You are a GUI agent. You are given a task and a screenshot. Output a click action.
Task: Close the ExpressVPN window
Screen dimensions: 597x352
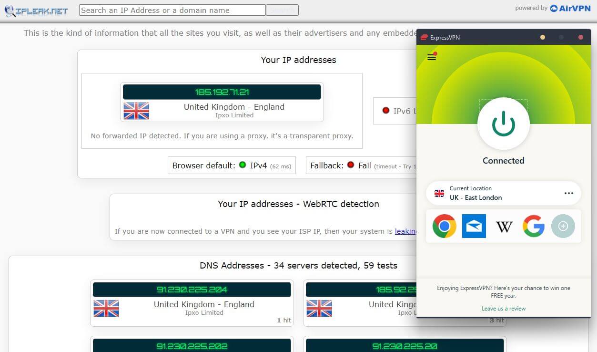[581, 37]
